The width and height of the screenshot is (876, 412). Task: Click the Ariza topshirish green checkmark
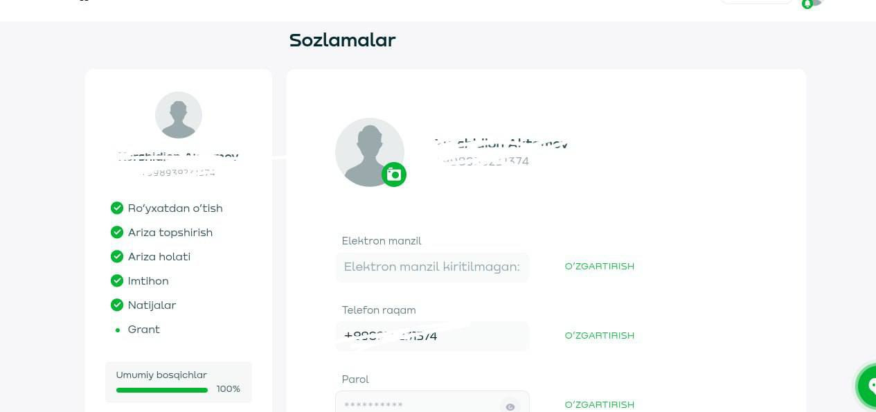pyautogui.click(x=117, y=232)
